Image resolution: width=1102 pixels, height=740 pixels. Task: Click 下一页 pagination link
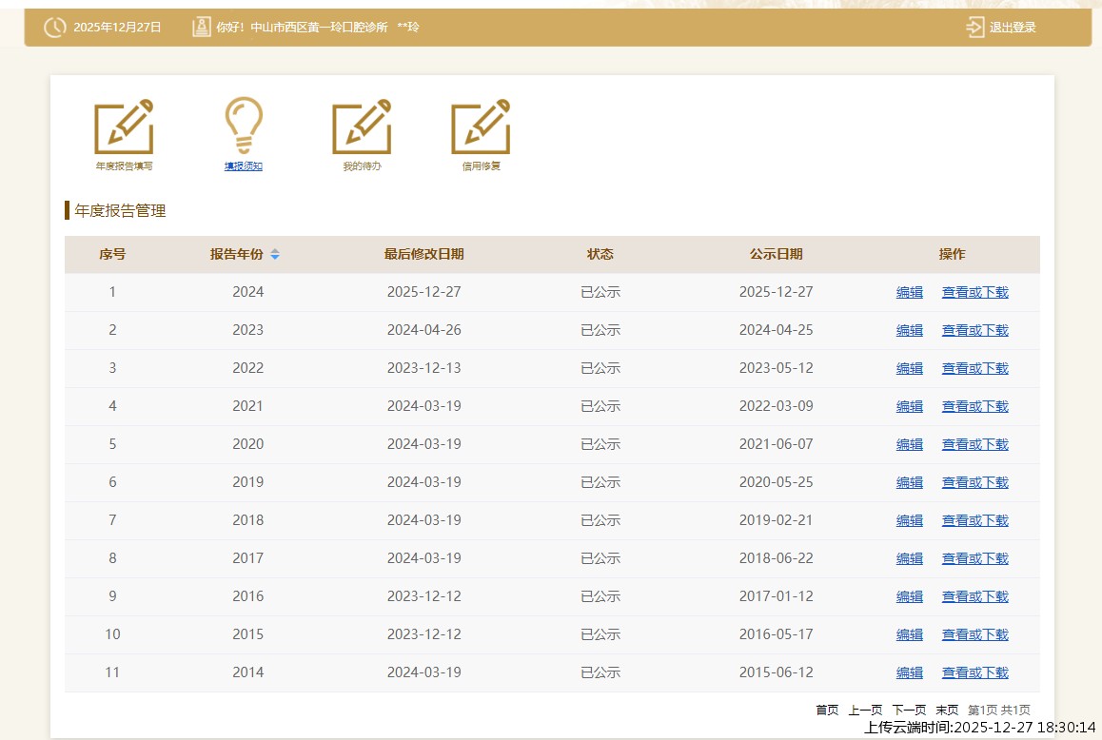point(909,711)
